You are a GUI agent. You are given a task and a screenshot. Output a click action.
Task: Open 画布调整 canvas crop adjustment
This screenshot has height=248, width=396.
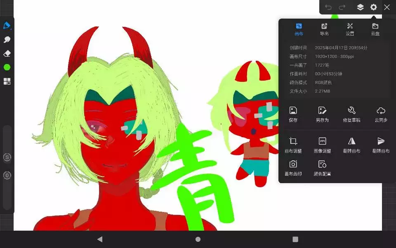pyautogui.click(x=293, y=145)
